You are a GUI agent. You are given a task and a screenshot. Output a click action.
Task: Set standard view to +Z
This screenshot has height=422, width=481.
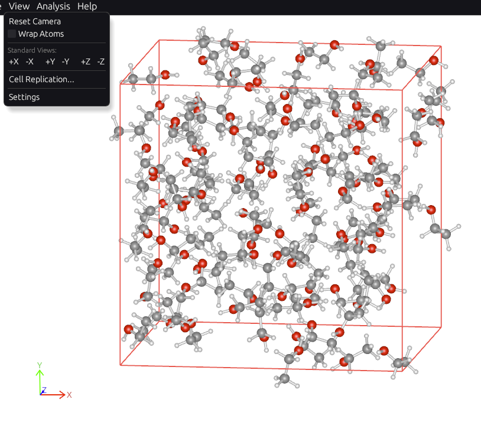click(86, 61)
